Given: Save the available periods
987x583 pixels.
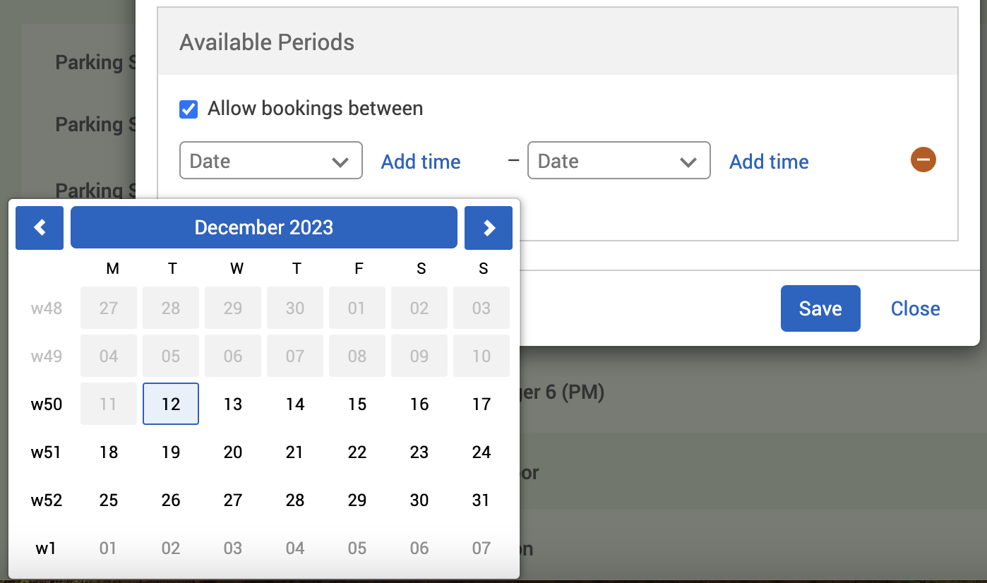Looking at the screenshot, I should (x=820, y=308).
